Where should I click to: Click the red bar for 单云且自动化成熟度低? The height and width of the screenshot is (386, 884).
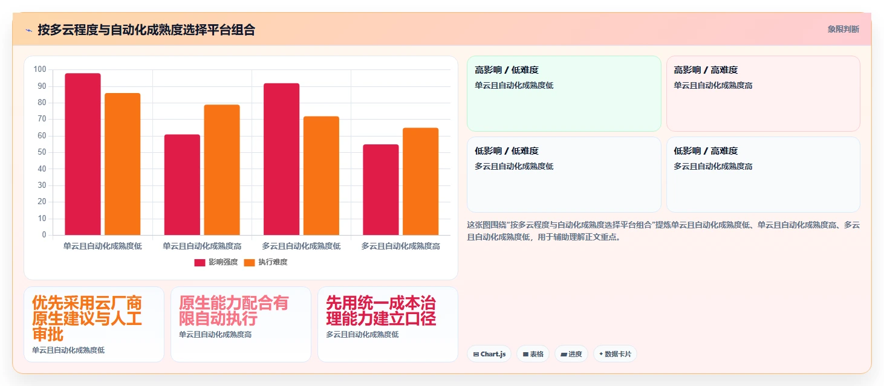(83, 154)
